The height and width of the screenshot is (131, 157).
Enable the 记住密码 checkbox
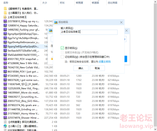[x=62, y=57]
